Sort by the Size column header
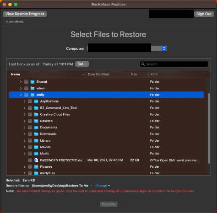The width and height of the screenshot is (217, 213). 134,75
